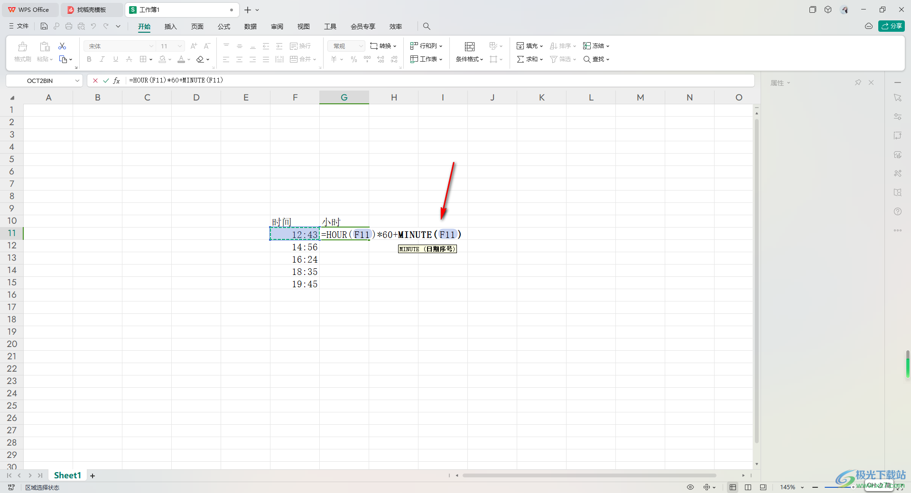The height and width of the screenshot is (493, 911).
Task: Open the eye protection mode icon in status bar
Action: click(x=690, y=487)
